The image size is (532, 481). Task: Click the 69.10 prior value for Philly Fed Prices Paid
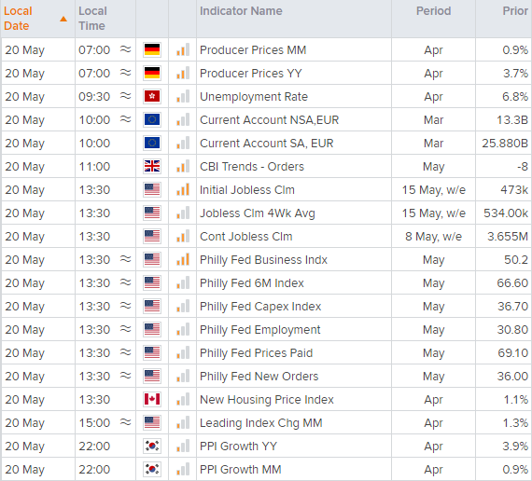[512, 353]
